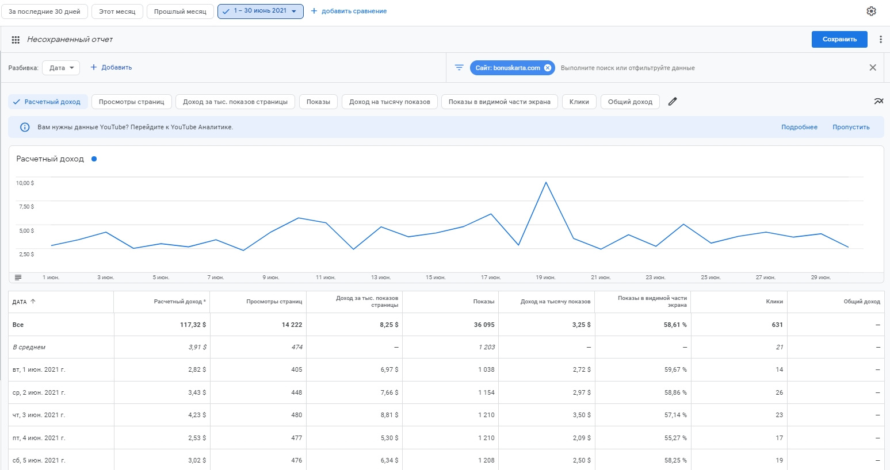Click the Подробнее link

click(x=799, y=128)
